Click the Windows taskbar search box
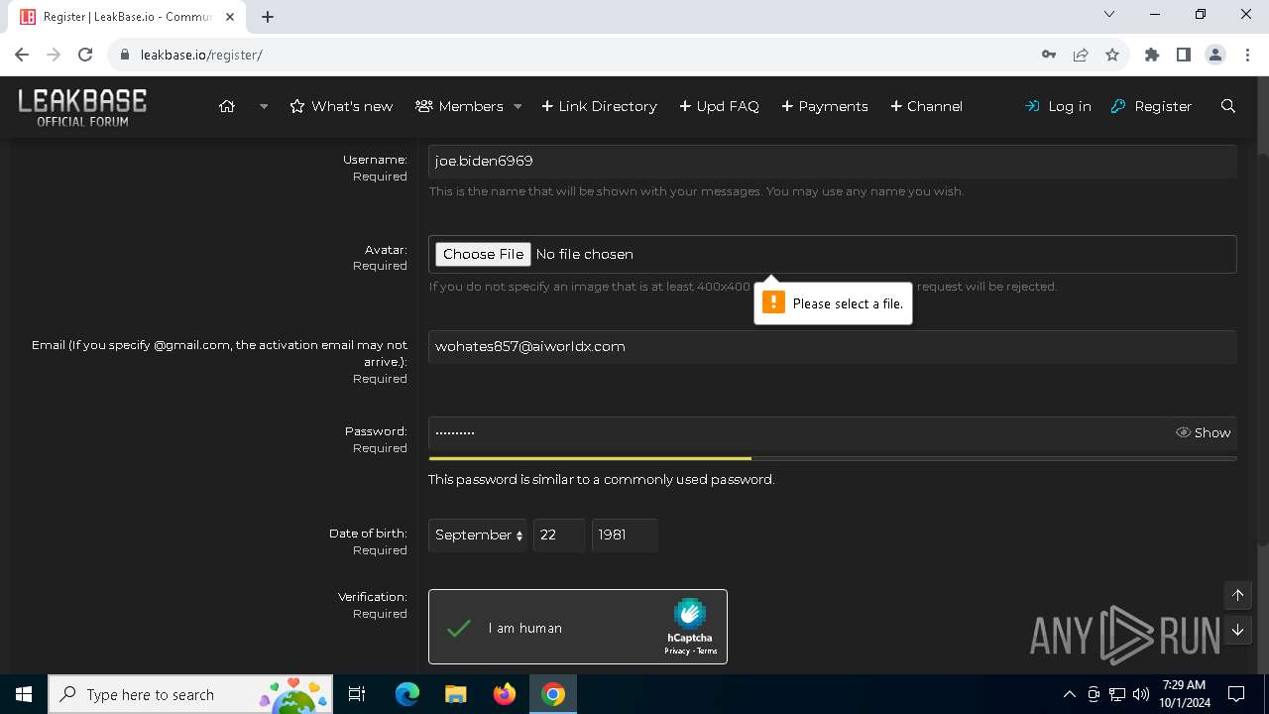This screenshot has width=1269, height=714. pyautogui.click(x=190, y=694)
